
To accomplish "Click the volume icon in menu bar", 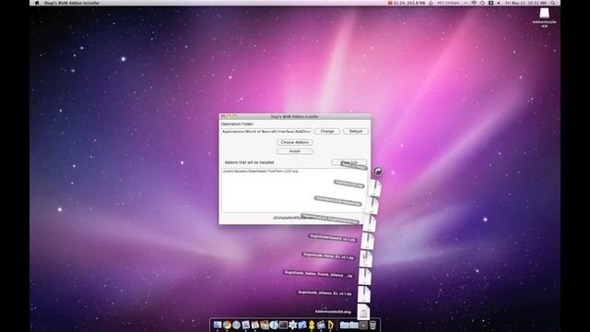I will click(499, 3).
